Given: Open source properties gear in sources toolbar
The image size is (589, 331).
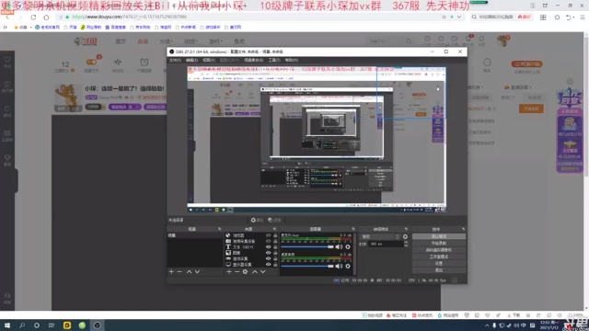Looking at the screenshot, I should point(245,272).
